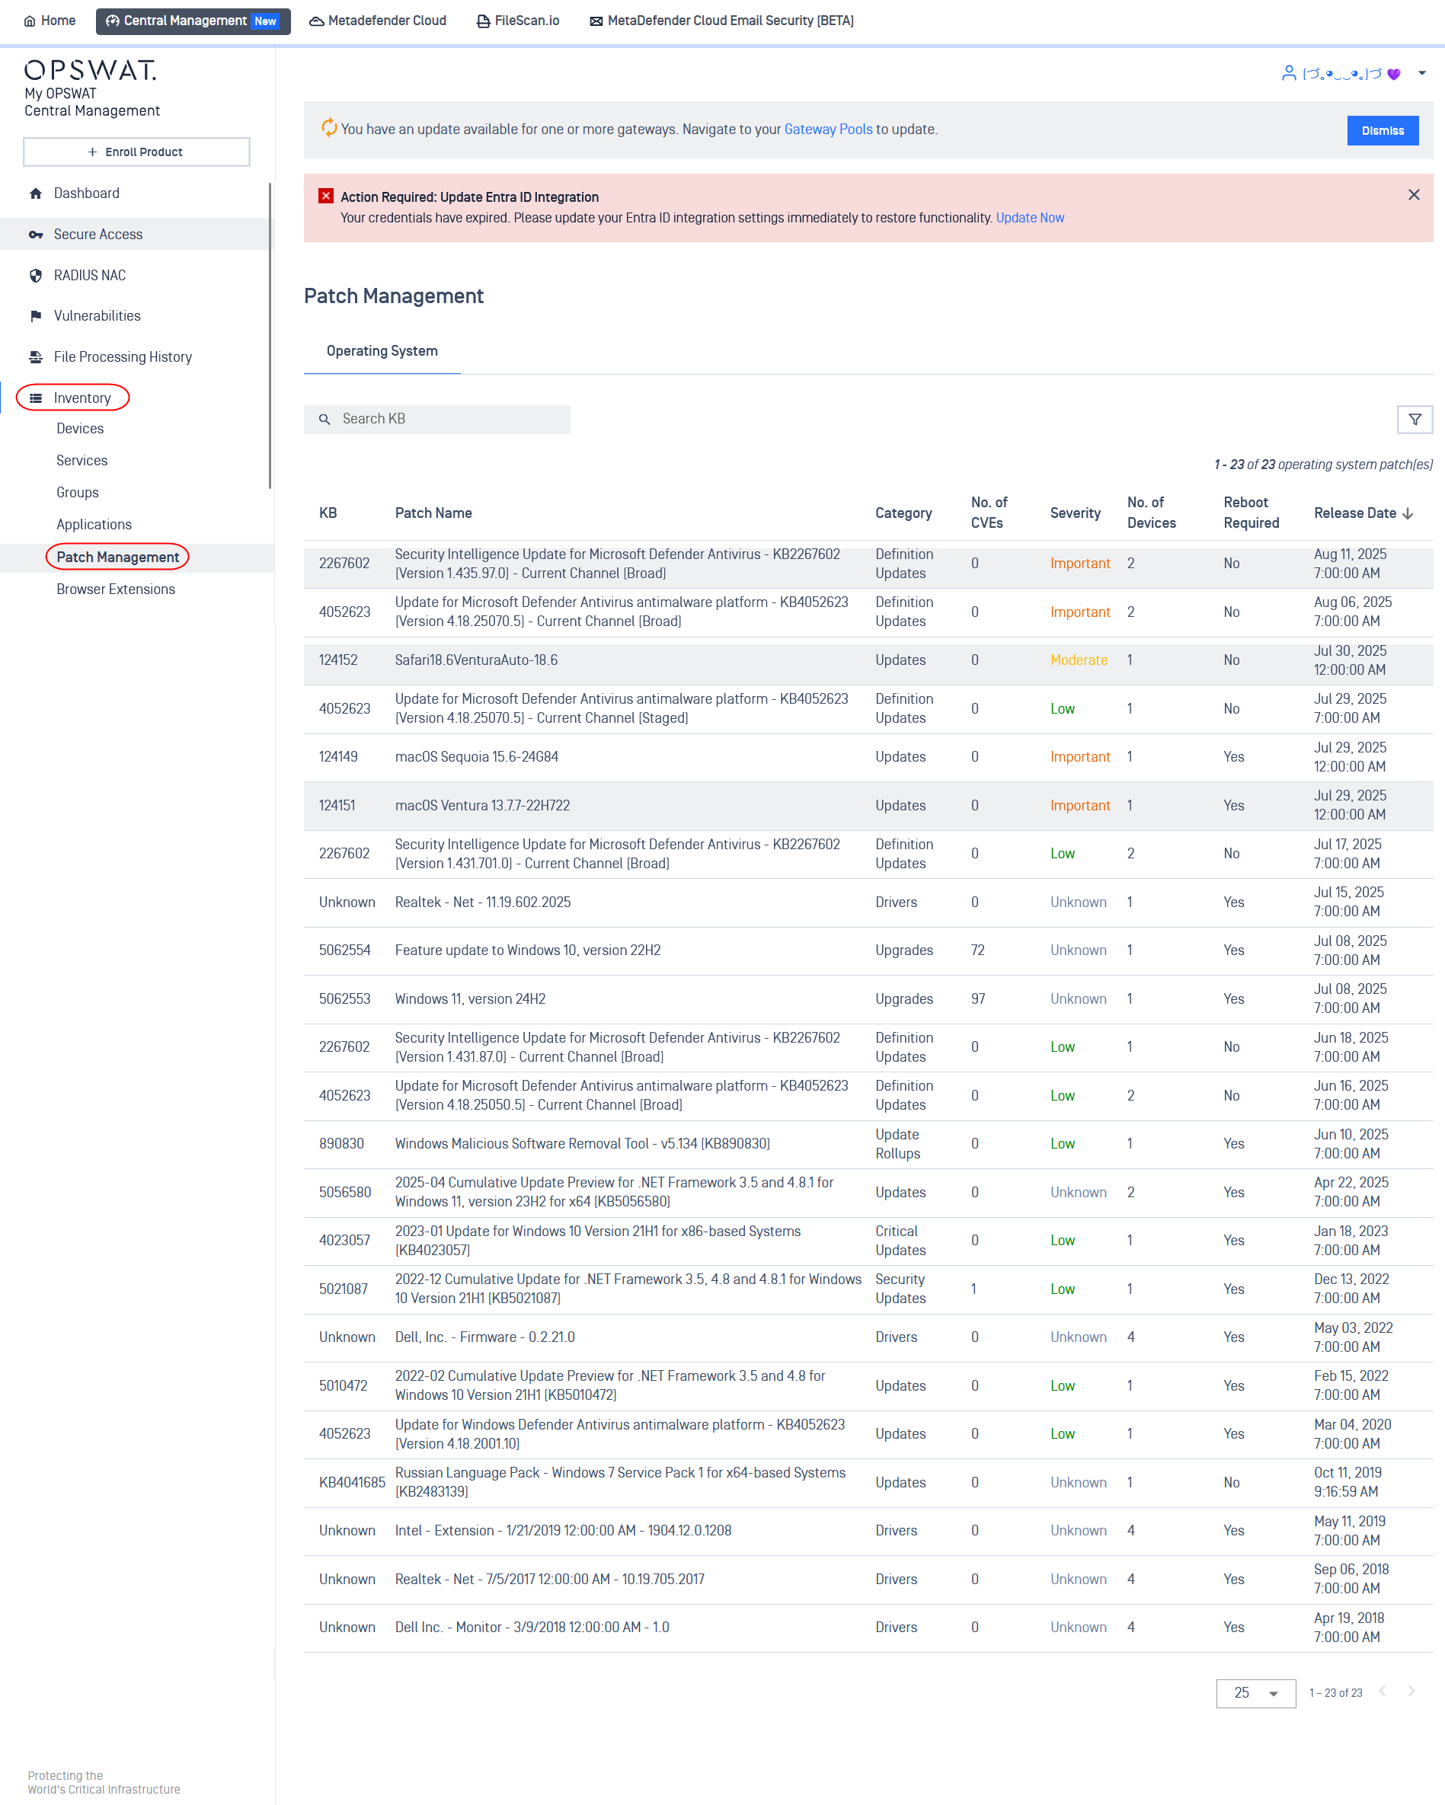Open the macOS Sequoia 15.6-24G84 patch
This screenshot has height=1805, width=1445.
coord(868,758)
